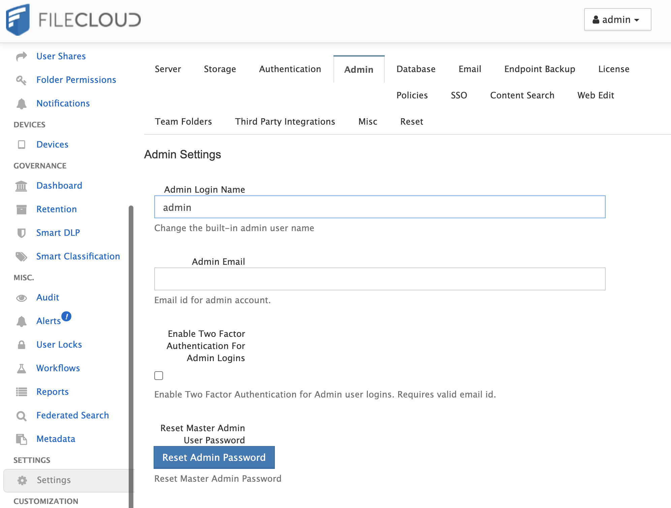Screen dimensions: 671x508
Task: Open the Smart Classification link
Action: click(78, 256)
